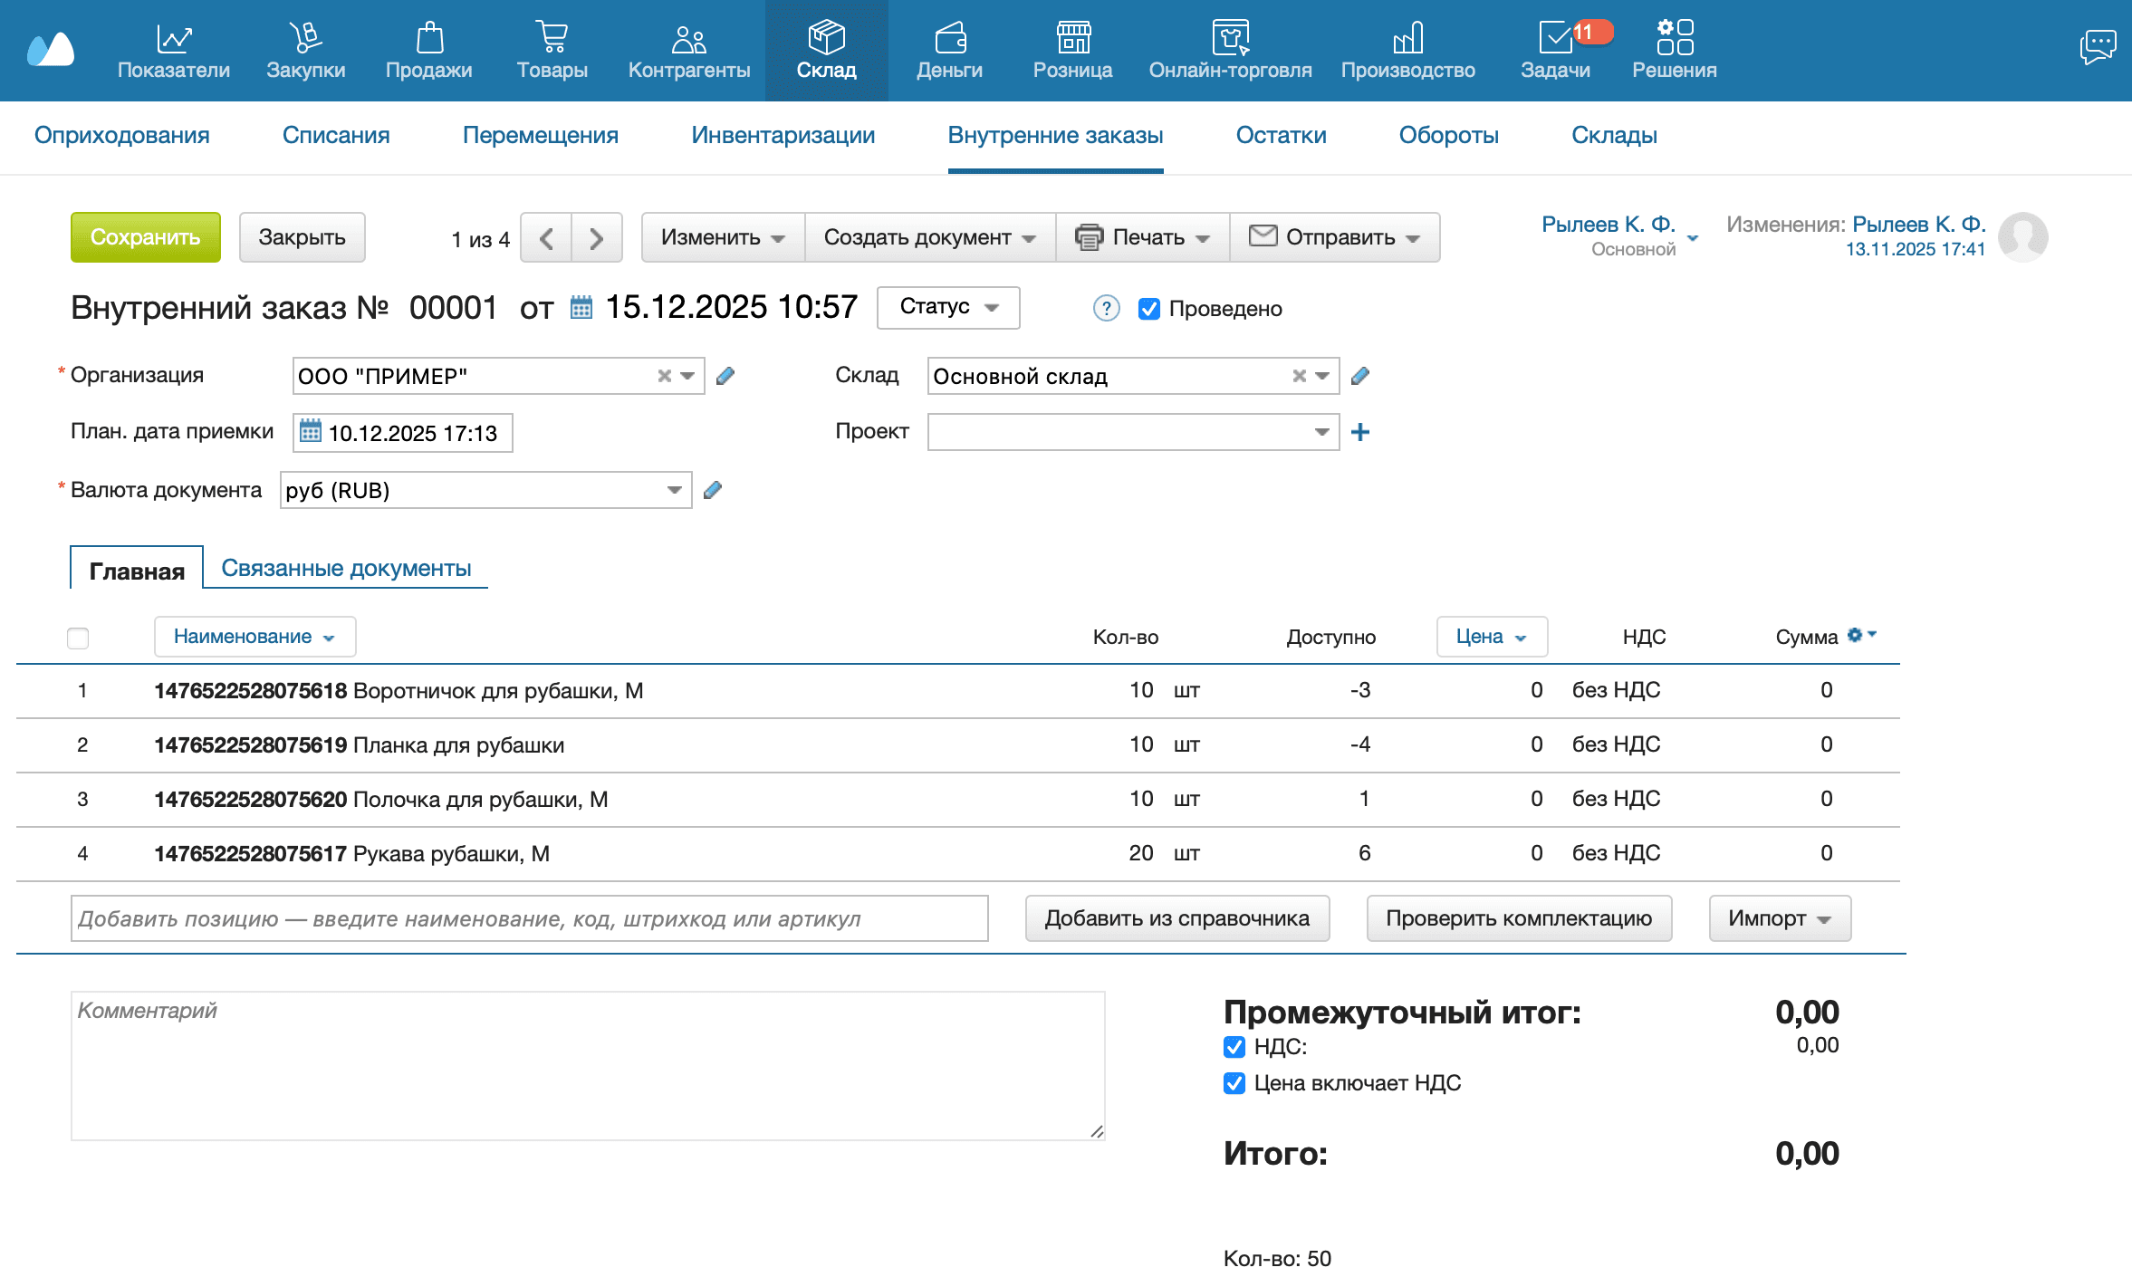Expand the Создать документ dropdown
The height and width of the screenshot is (1277, 2132).
point(927,237)
